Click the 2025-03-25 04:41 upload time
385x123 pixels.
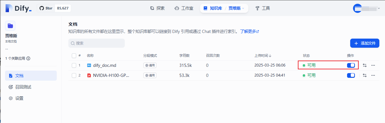270,75
